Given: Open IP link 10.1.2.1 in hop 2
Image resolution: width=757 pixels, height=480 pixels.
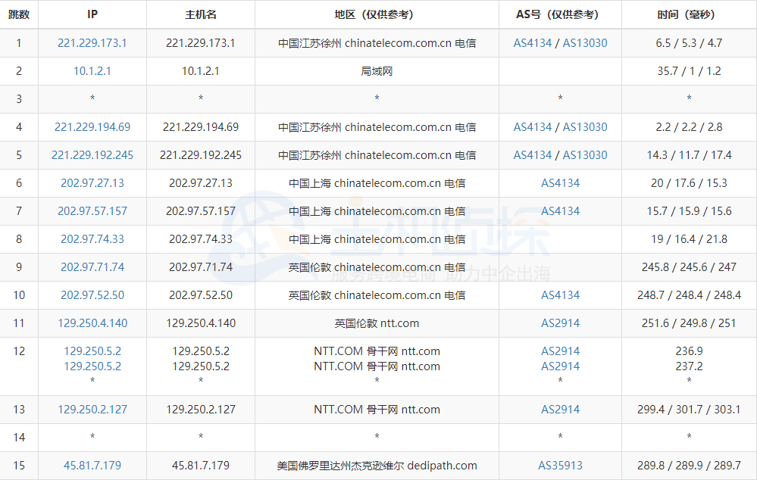Looking at the screenshot, I should click(92, 71).
